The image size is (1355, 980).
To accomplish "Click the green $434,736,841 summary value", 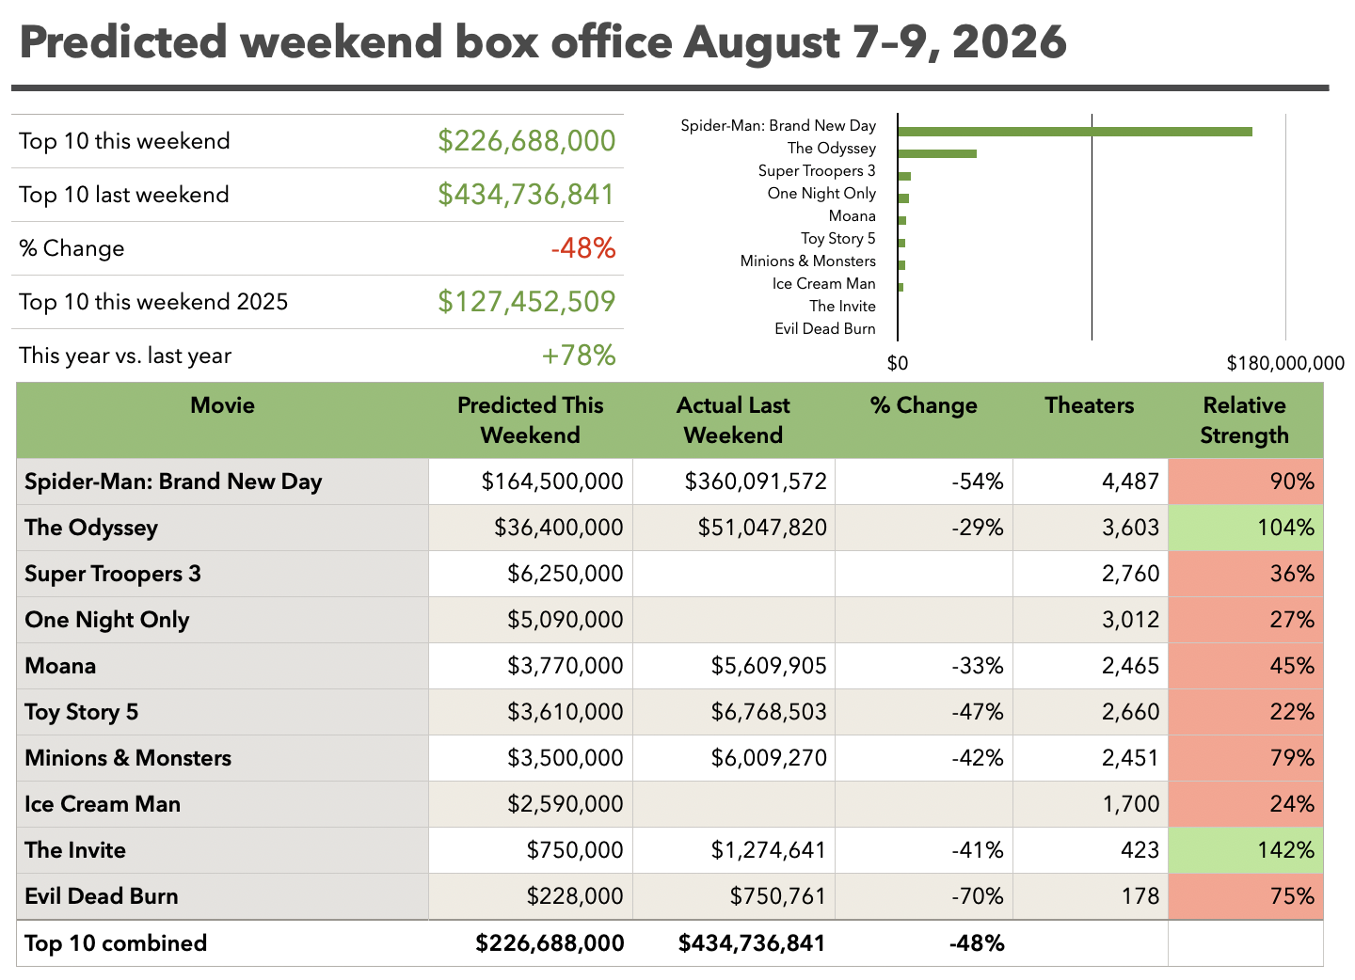I will (527, 195).
